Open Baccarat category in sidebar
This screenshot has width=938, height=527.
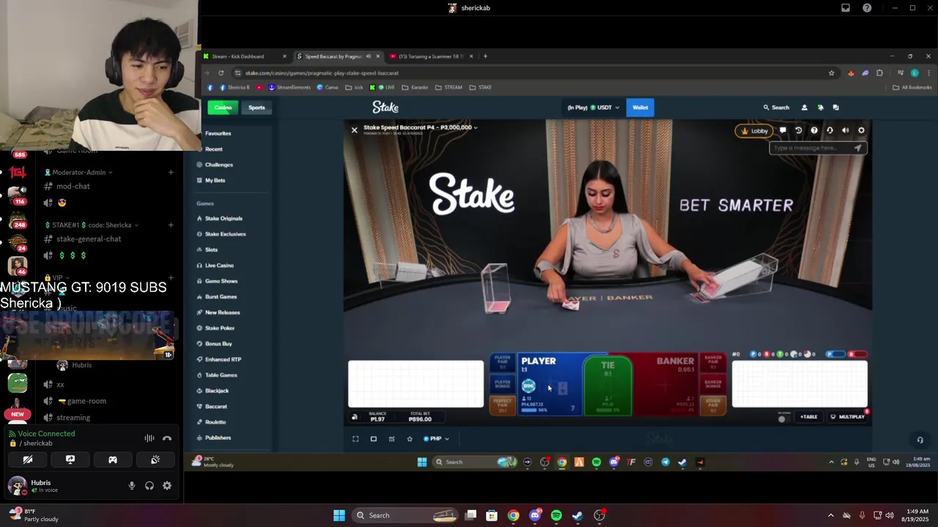click(215, 406)
